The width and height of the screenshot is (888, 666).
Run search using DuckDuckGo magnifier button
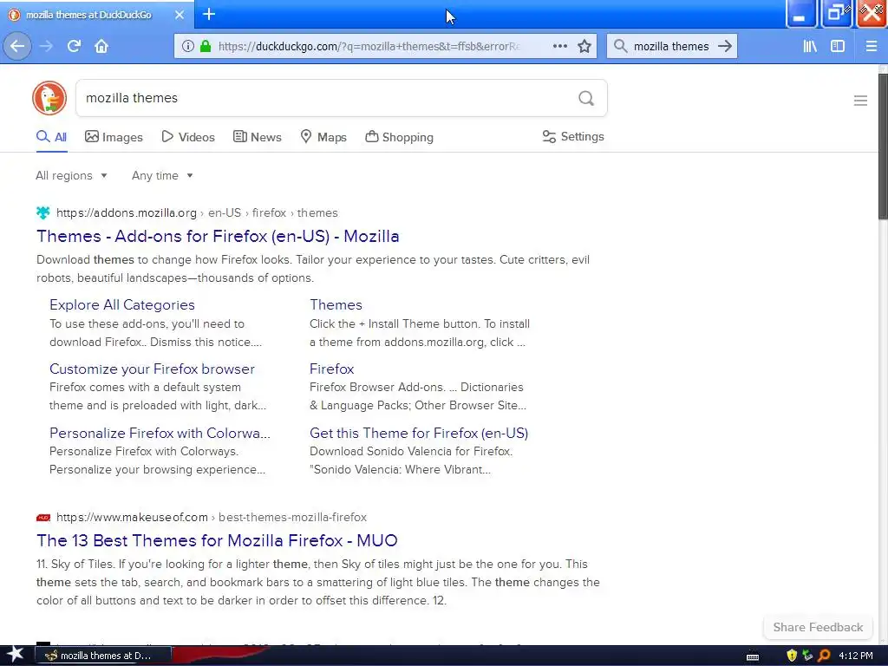point(586,99)
